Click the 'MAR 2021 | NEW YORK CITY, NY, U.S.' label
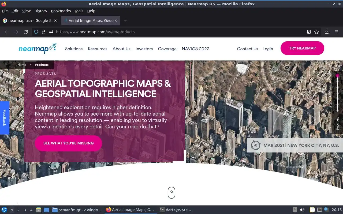 [x=301, y=146]
